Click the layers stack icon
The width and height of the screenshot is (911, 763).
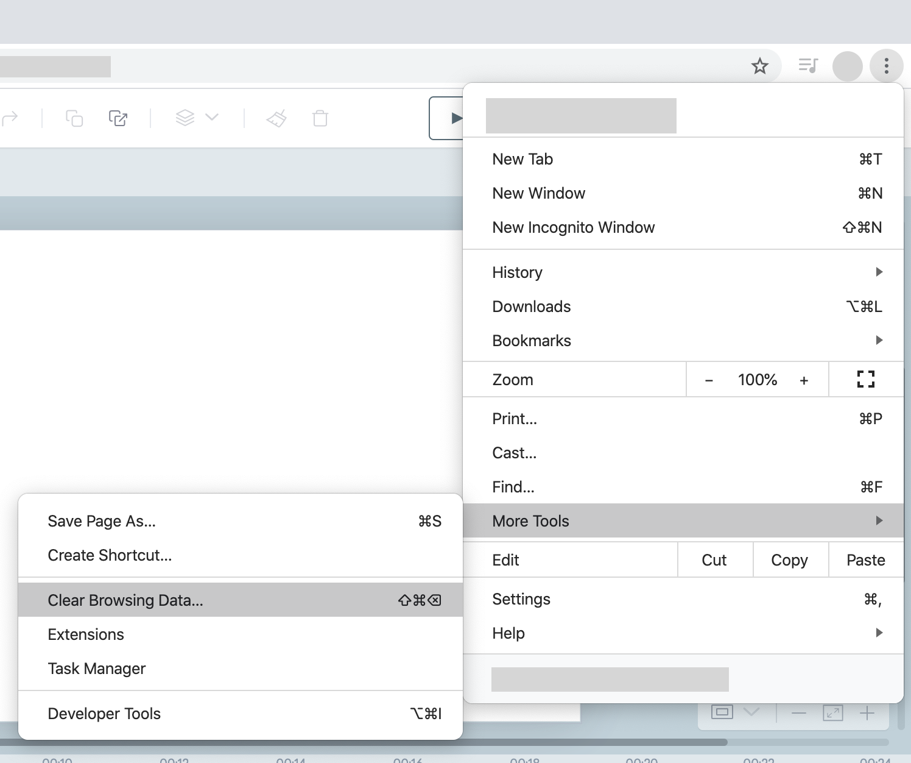pyautogui.click(x=185, y=118)
